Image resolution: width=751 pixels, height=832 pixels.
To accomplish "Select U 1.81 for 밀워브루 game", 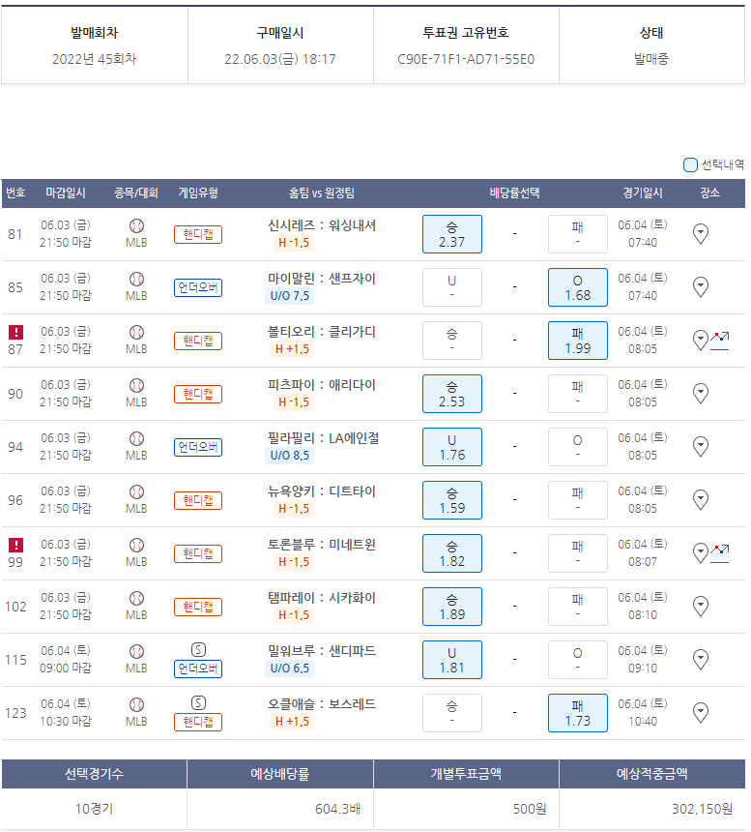I will pos(452,660).
